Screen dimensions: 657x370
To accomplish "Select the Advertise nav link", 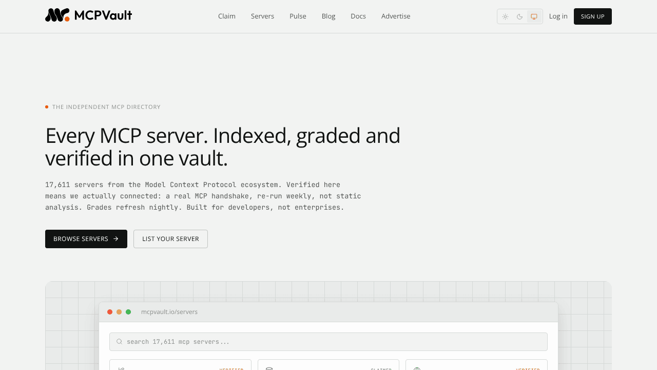I will pos(396,16).
